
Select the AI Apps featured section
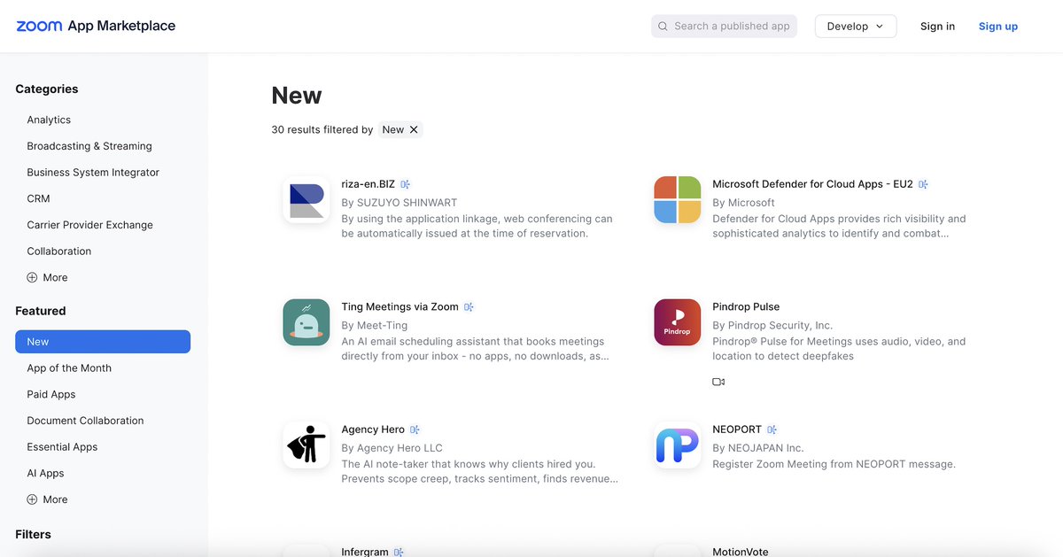coord(45,473)
